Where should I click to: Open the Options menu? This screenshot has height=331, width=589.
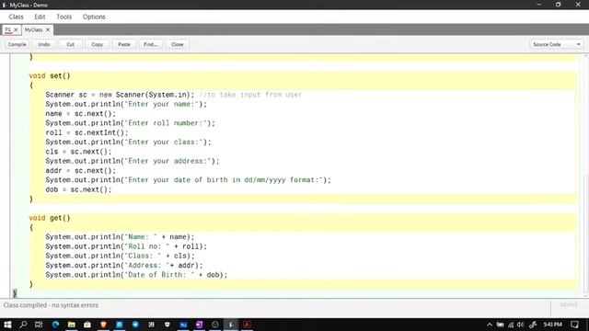pos(94,17)
